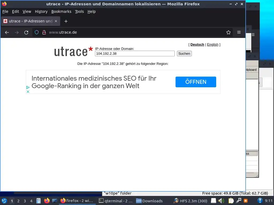
Task: Click the Suchen search button
Action: click(x=184, y=53)
